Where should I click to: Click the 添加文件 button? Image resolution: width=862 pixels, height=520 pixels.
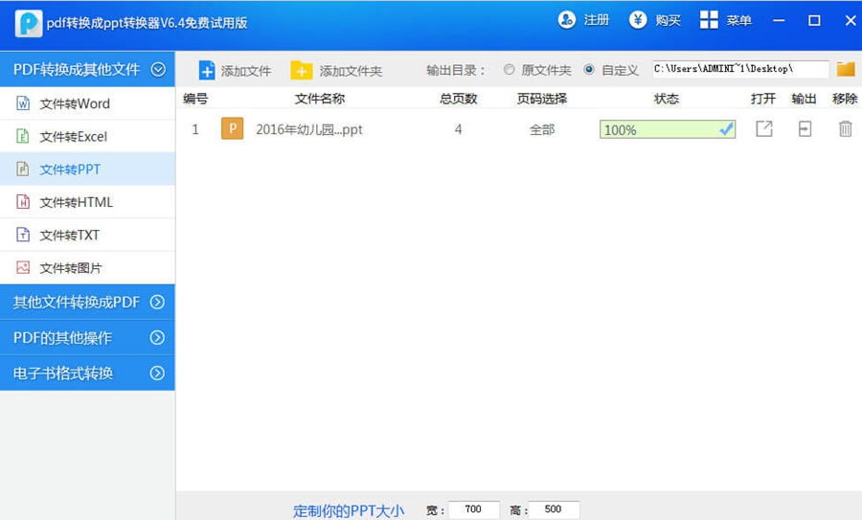click(235, 71)
